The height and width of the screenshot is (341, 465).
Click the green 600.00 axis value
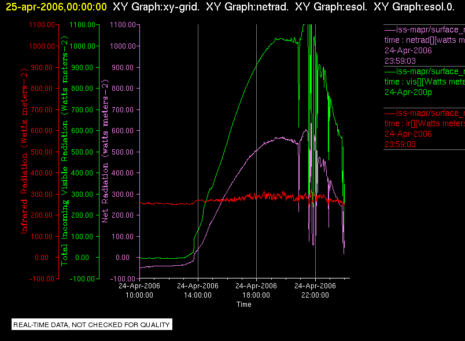point(83,131)
